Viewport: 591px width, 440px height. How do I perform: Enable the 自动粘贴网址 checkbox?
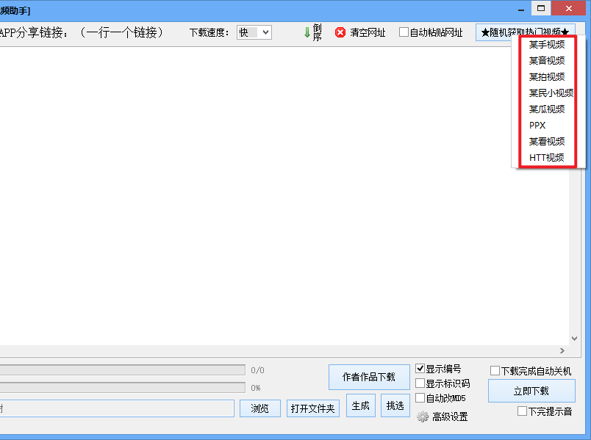point(404,32)
